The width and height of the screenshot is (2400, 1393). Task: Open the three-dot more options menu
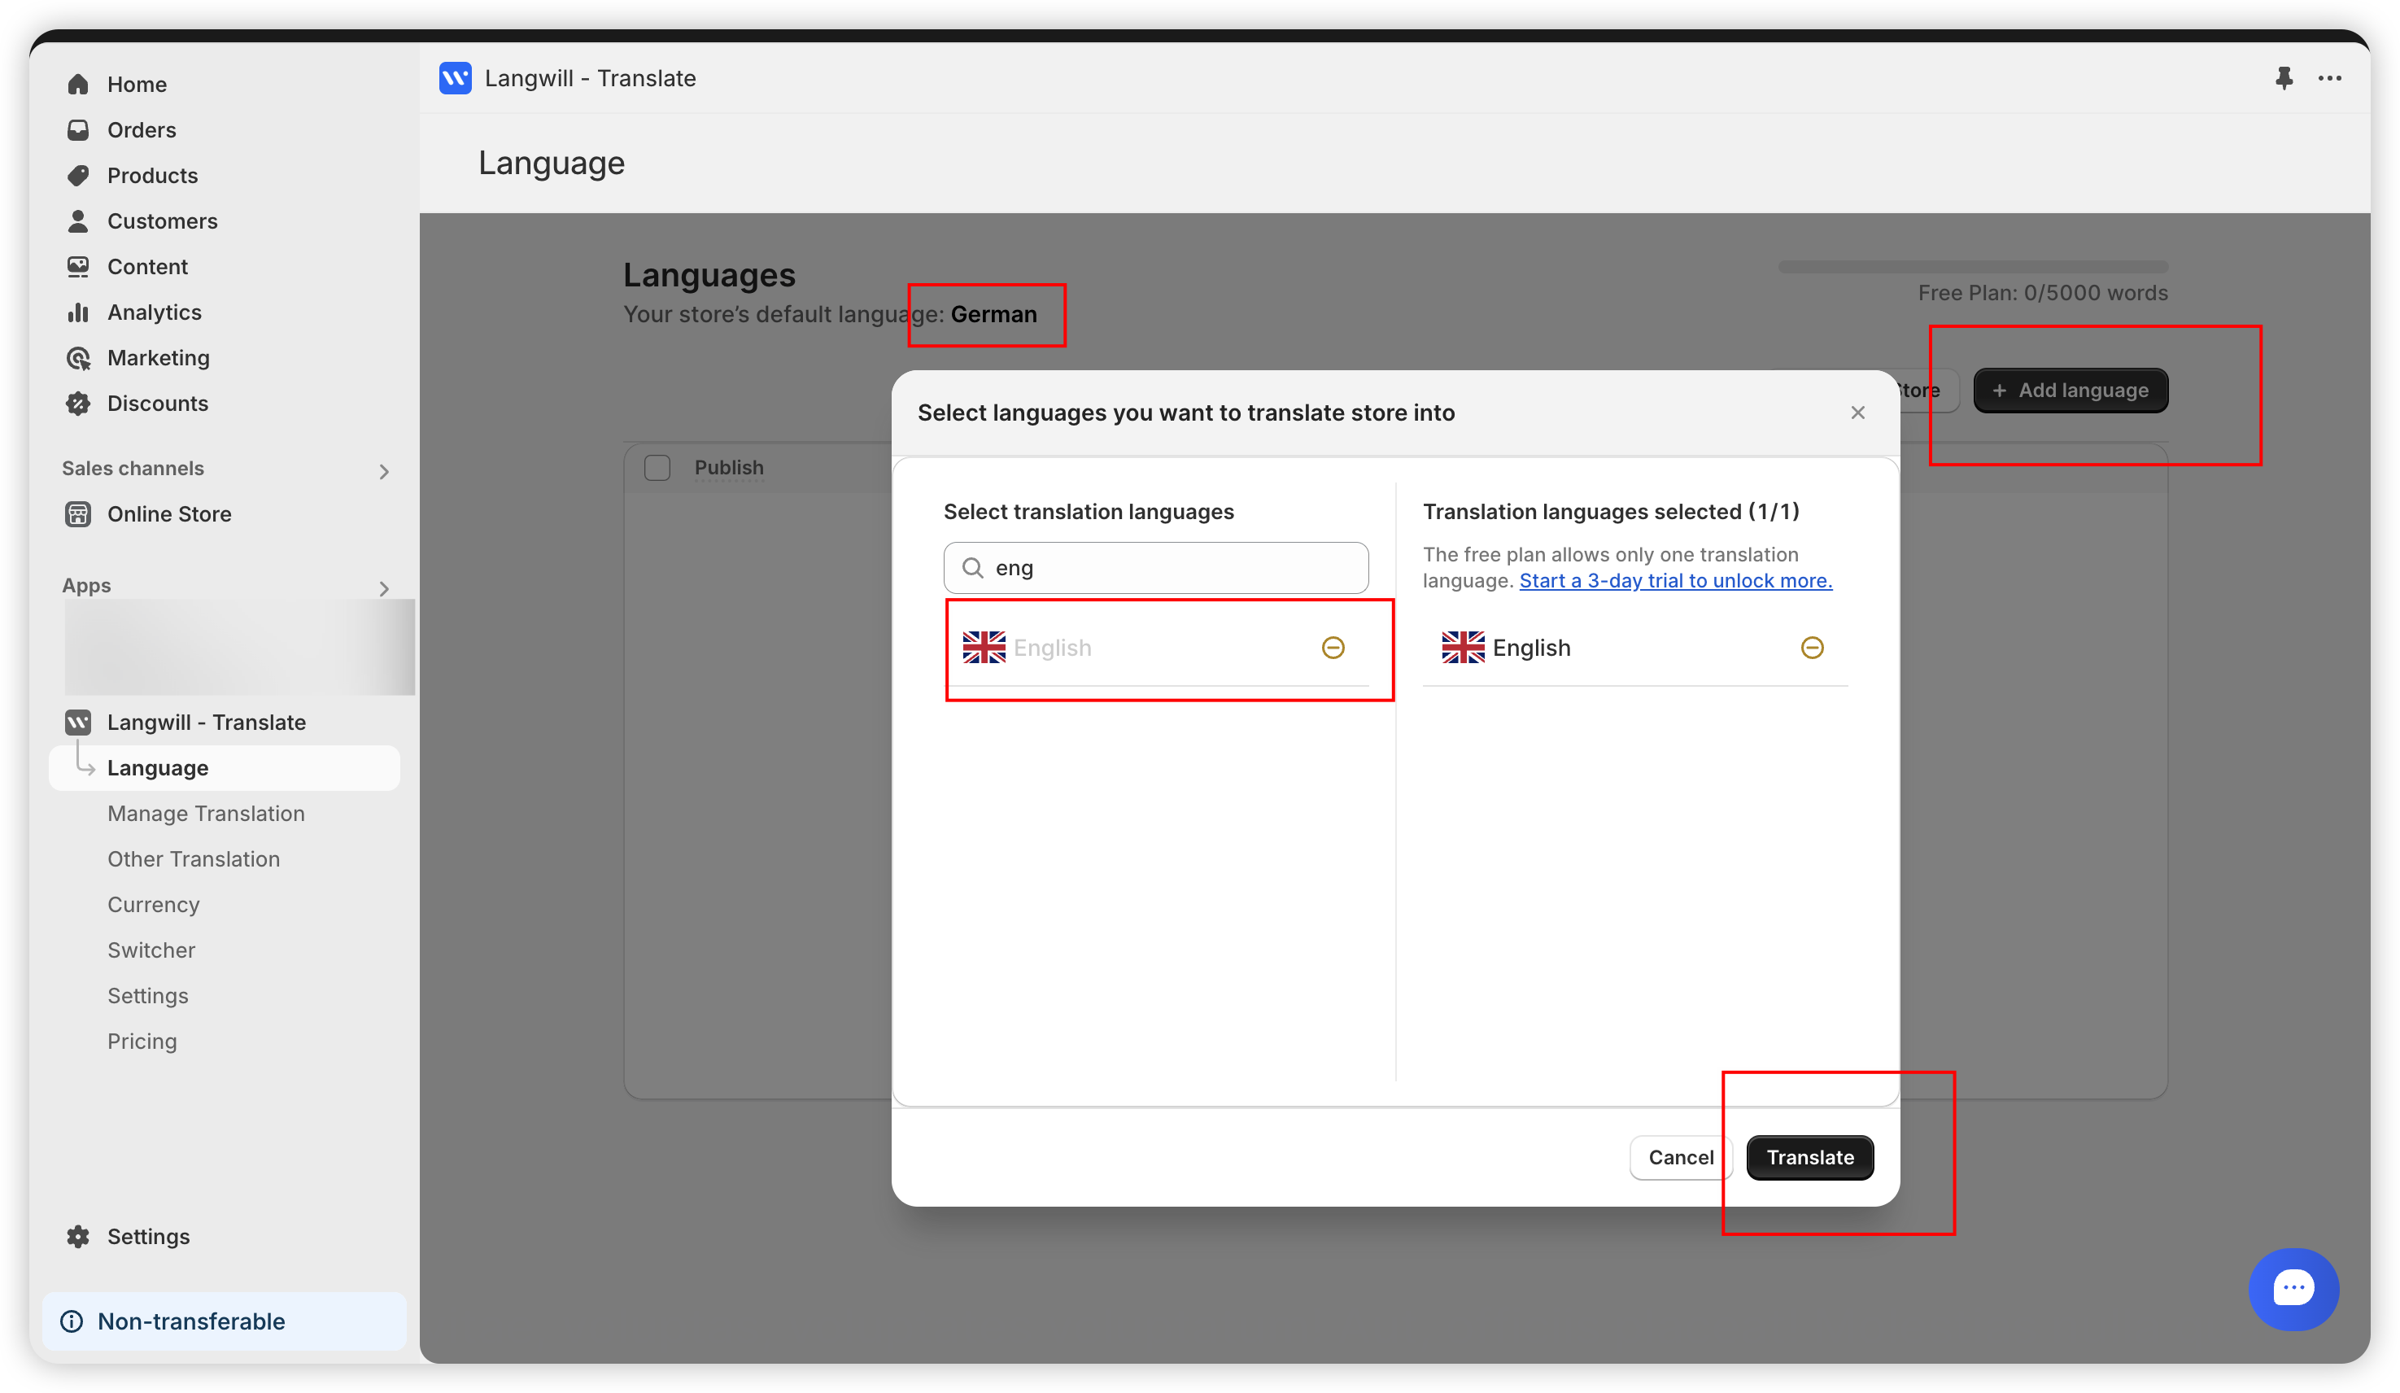pos(2329,78)
